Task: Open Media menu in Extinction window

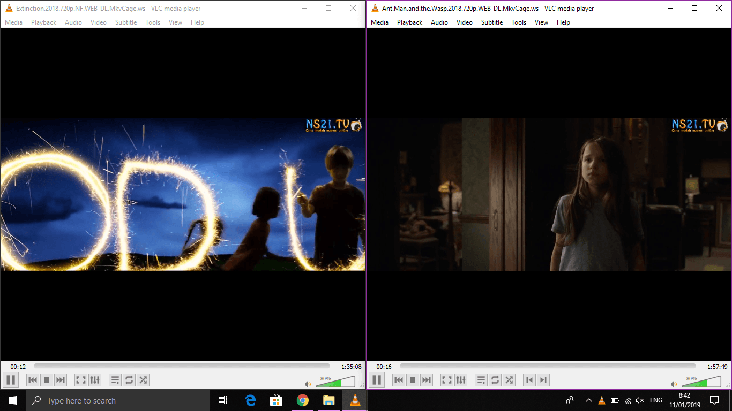Action: pyautogui.click(x=13, y=22)
